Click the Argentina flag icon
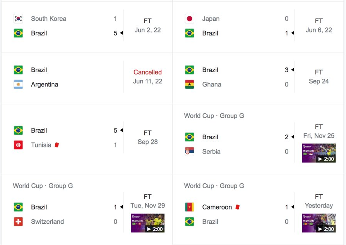Viewport: 346px width, 245px height. point(18,84)
